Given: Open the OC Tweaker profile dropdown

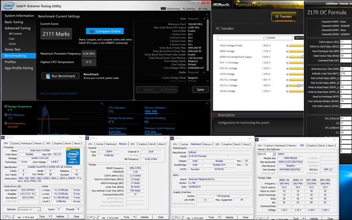Looking at the screenshot, I should (241, 38).
